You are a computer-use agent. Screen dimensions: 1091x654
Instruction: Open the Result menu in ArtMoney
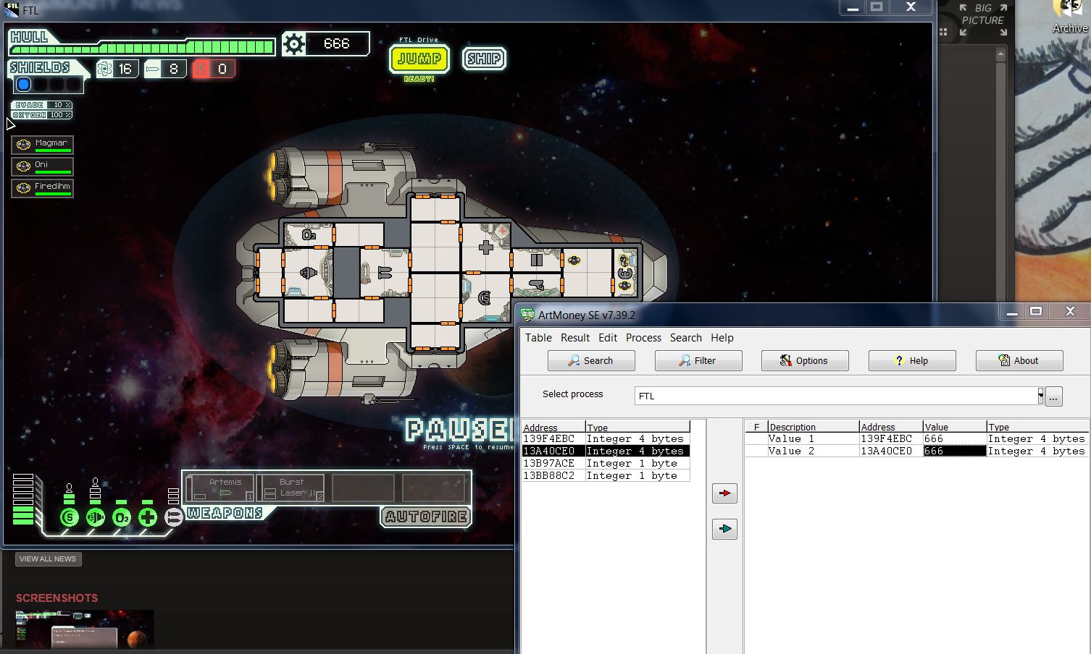pyautogui.click(x=575, y=338)
